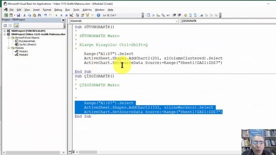Open the View menu
This screenshot has height=155, width=276.
click(27, 10)
